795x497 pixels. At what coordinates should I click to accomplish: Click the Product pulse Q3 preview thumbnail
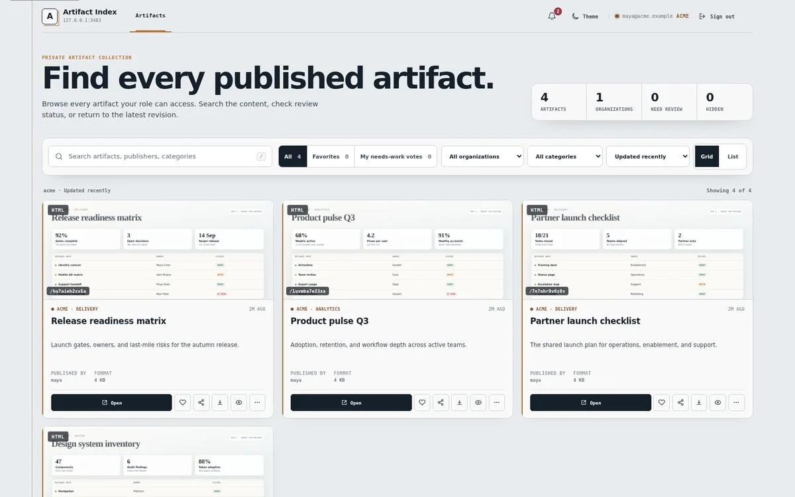click(397, 250)
